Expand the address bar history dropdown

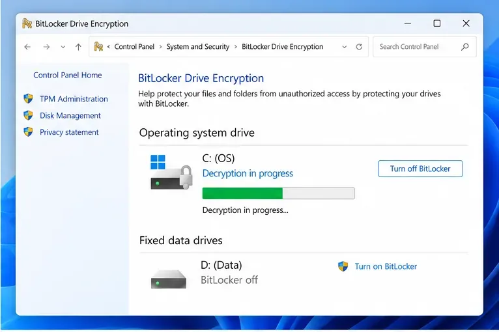coord(345,47)
